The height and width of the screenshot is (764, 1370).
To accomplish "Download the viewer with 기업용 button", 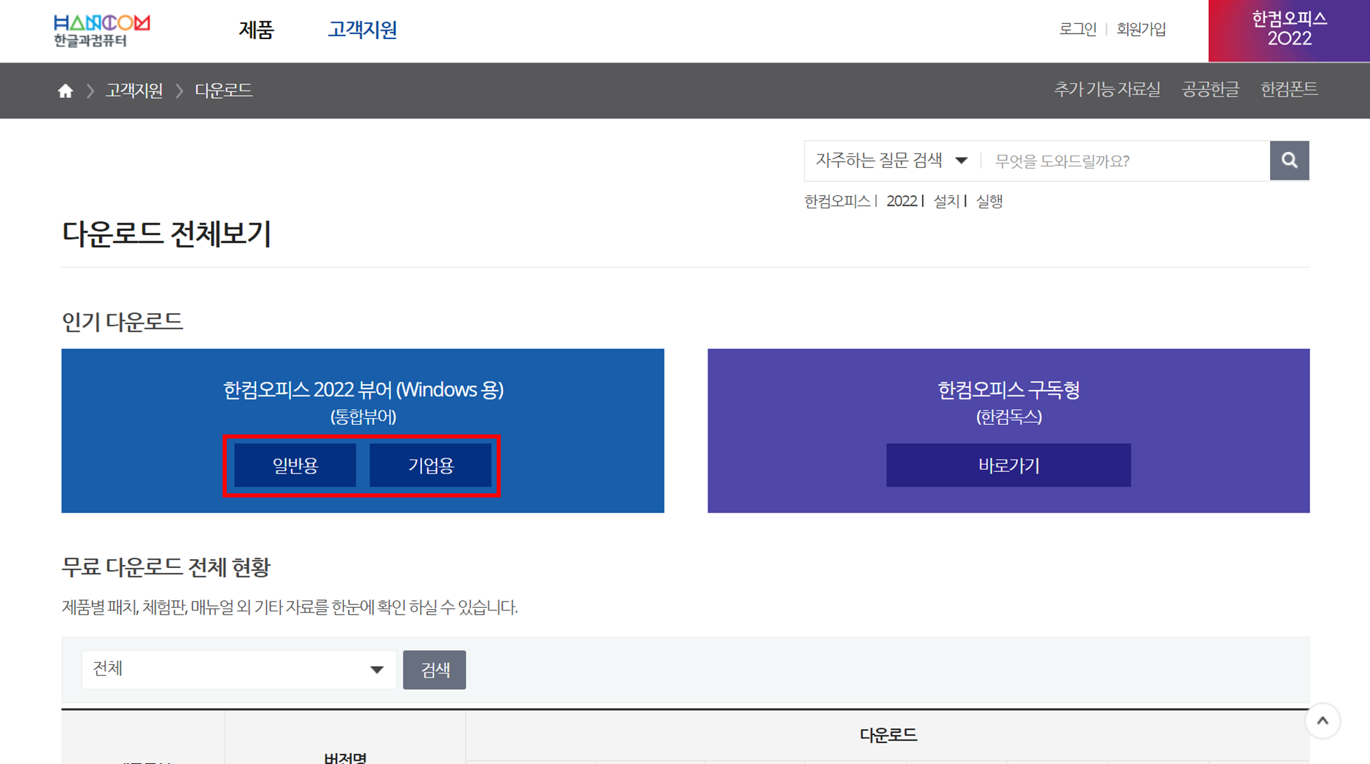I will pyautogui.click(x=431, y=465).
